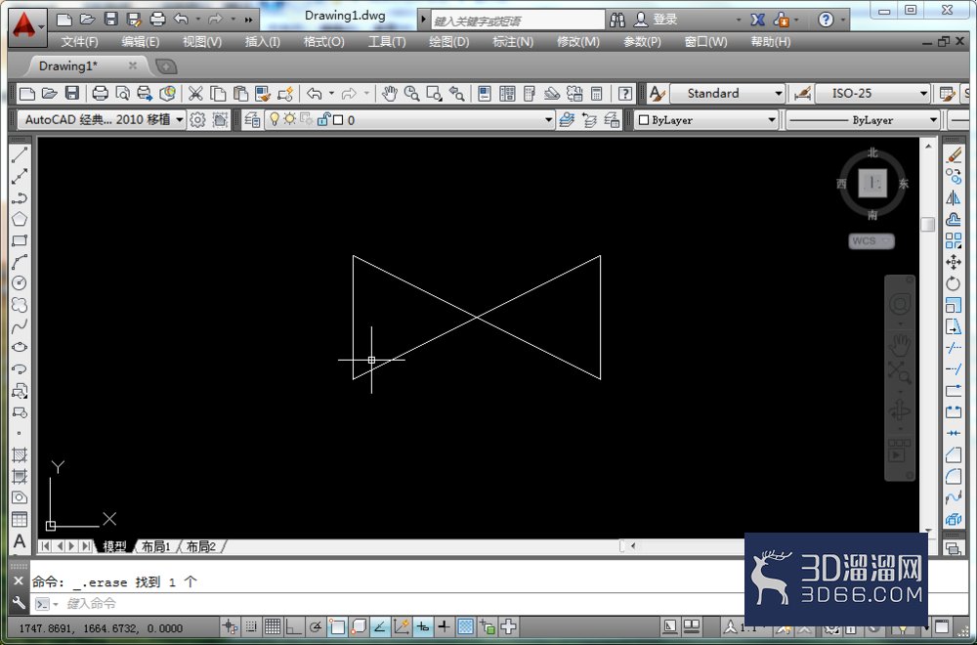Toggle Transparency display in status bar
Viewport: 977px width, 645px height.
[x=465, y=626]
